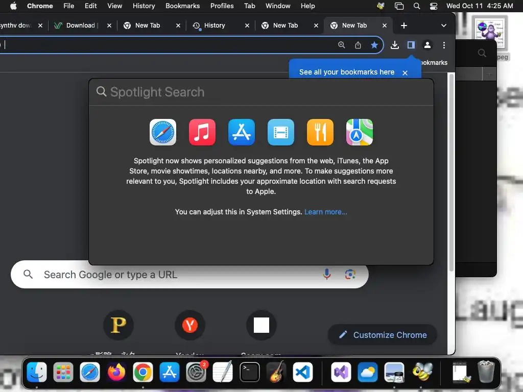Screen dimensions: 523x392
Task: Click the bee icon in the menu bar
Action: click(381, 6)
